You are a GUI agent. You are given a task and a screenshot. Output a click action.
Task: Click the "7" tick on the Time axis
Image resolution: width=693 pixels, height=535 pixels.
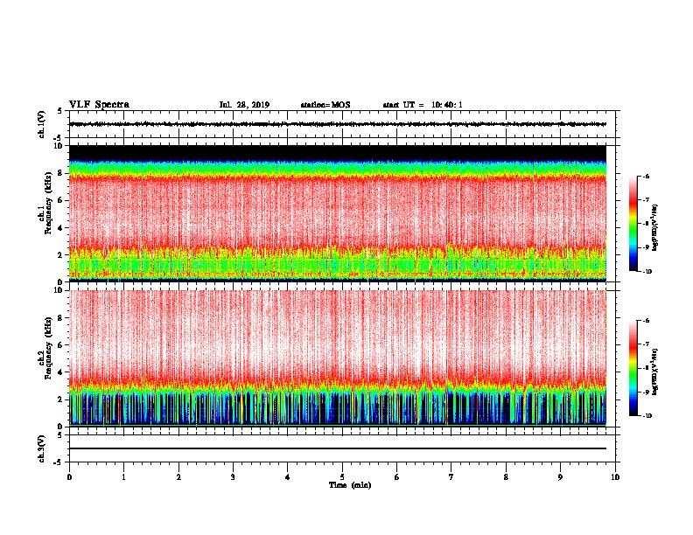[x=451, y=477]
